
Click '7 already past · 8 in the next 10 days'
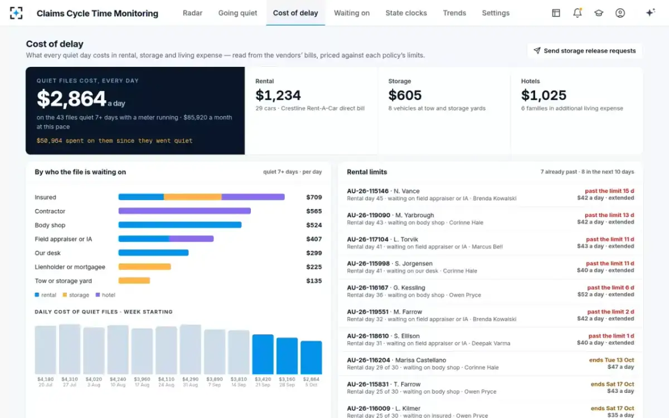(587, 172)
